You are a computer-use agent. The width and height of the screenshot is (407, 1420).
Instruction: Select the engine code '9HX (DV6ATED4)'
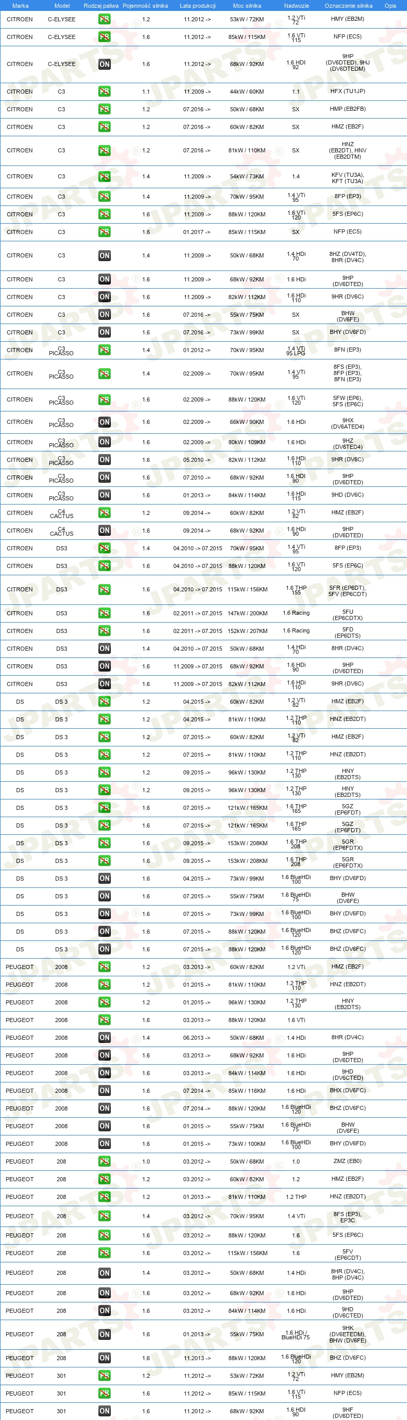coord(348,423)
